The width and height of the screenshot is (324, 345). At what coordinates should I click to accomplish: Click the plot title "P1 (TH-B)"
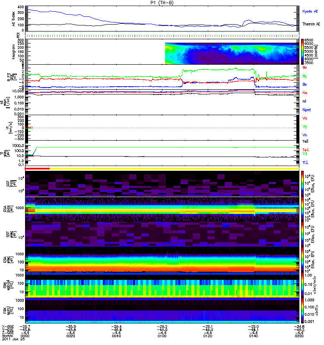point(162,3)
